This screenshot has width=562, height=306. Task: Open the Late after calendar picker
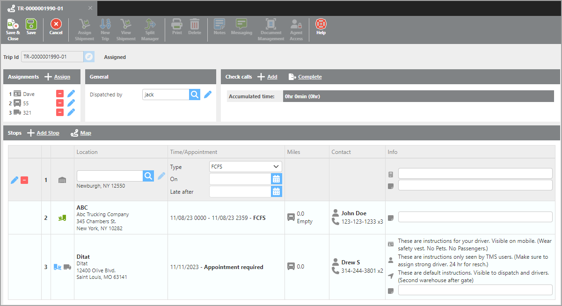click(x=277, y=191)
